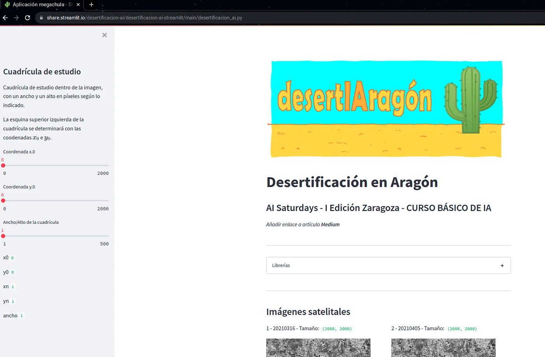
Task: Click the cactus favicon on the tab
Action: coord(7,5)
